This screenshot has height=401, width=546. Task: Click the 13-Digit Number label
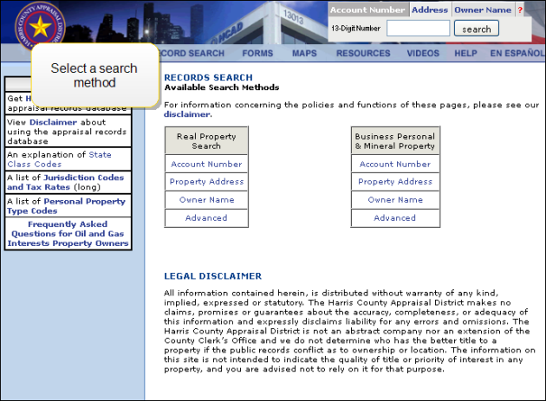[x=355, y=29]
